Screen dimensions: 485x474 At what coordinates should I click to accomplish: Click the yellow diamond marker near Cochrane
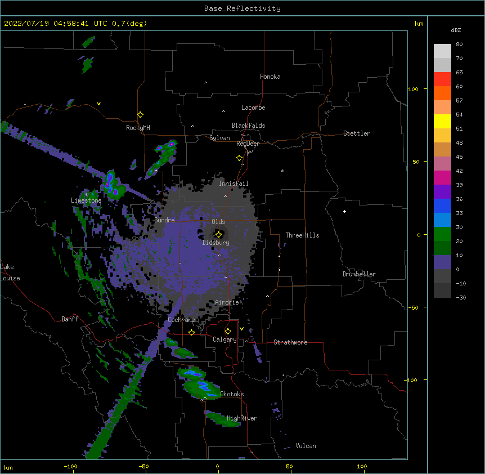click(x=191, y=332)
